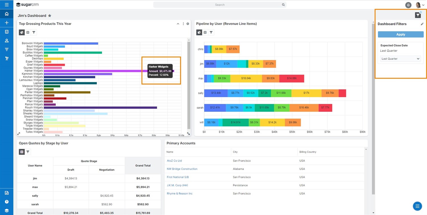Click the global Search field
The height and width of the screenshot is (215, 427).
pyautogui.click(x=219, y=5)
